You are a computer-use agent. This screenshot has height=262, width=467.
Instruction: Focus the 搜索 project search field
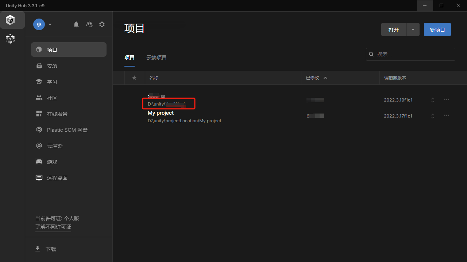411,54
